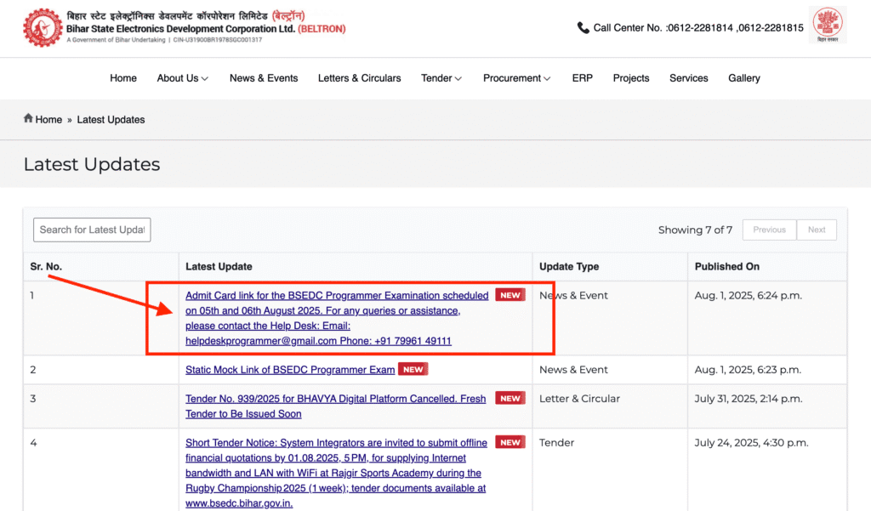The height and width of the screenshot is (511, 871).
Task: Click NEW badge beside Tender No. 939/2025
Action: [x=510, y=398]
